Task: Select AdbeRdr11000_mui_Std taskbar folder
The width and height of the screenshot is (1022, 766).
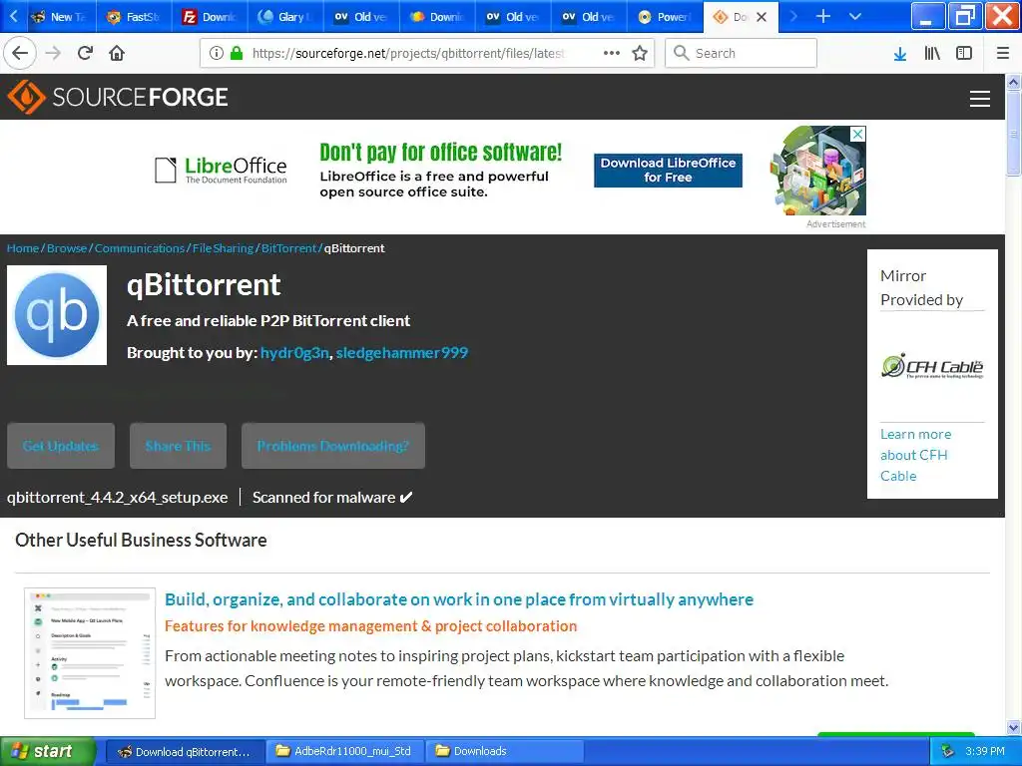Action: pyautogui.click(x=346, y=752)
